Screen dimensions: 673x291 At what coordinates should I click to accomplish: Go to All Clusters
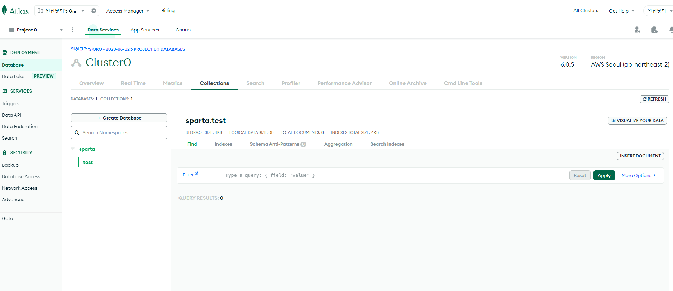(586, 11)
